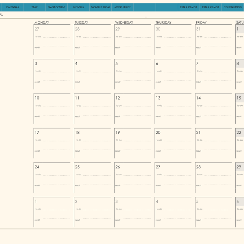Jump to the MONTH PAGE tab
This screenshot has width=244, height=244.
pyautogui.click(x=123, y=7)
